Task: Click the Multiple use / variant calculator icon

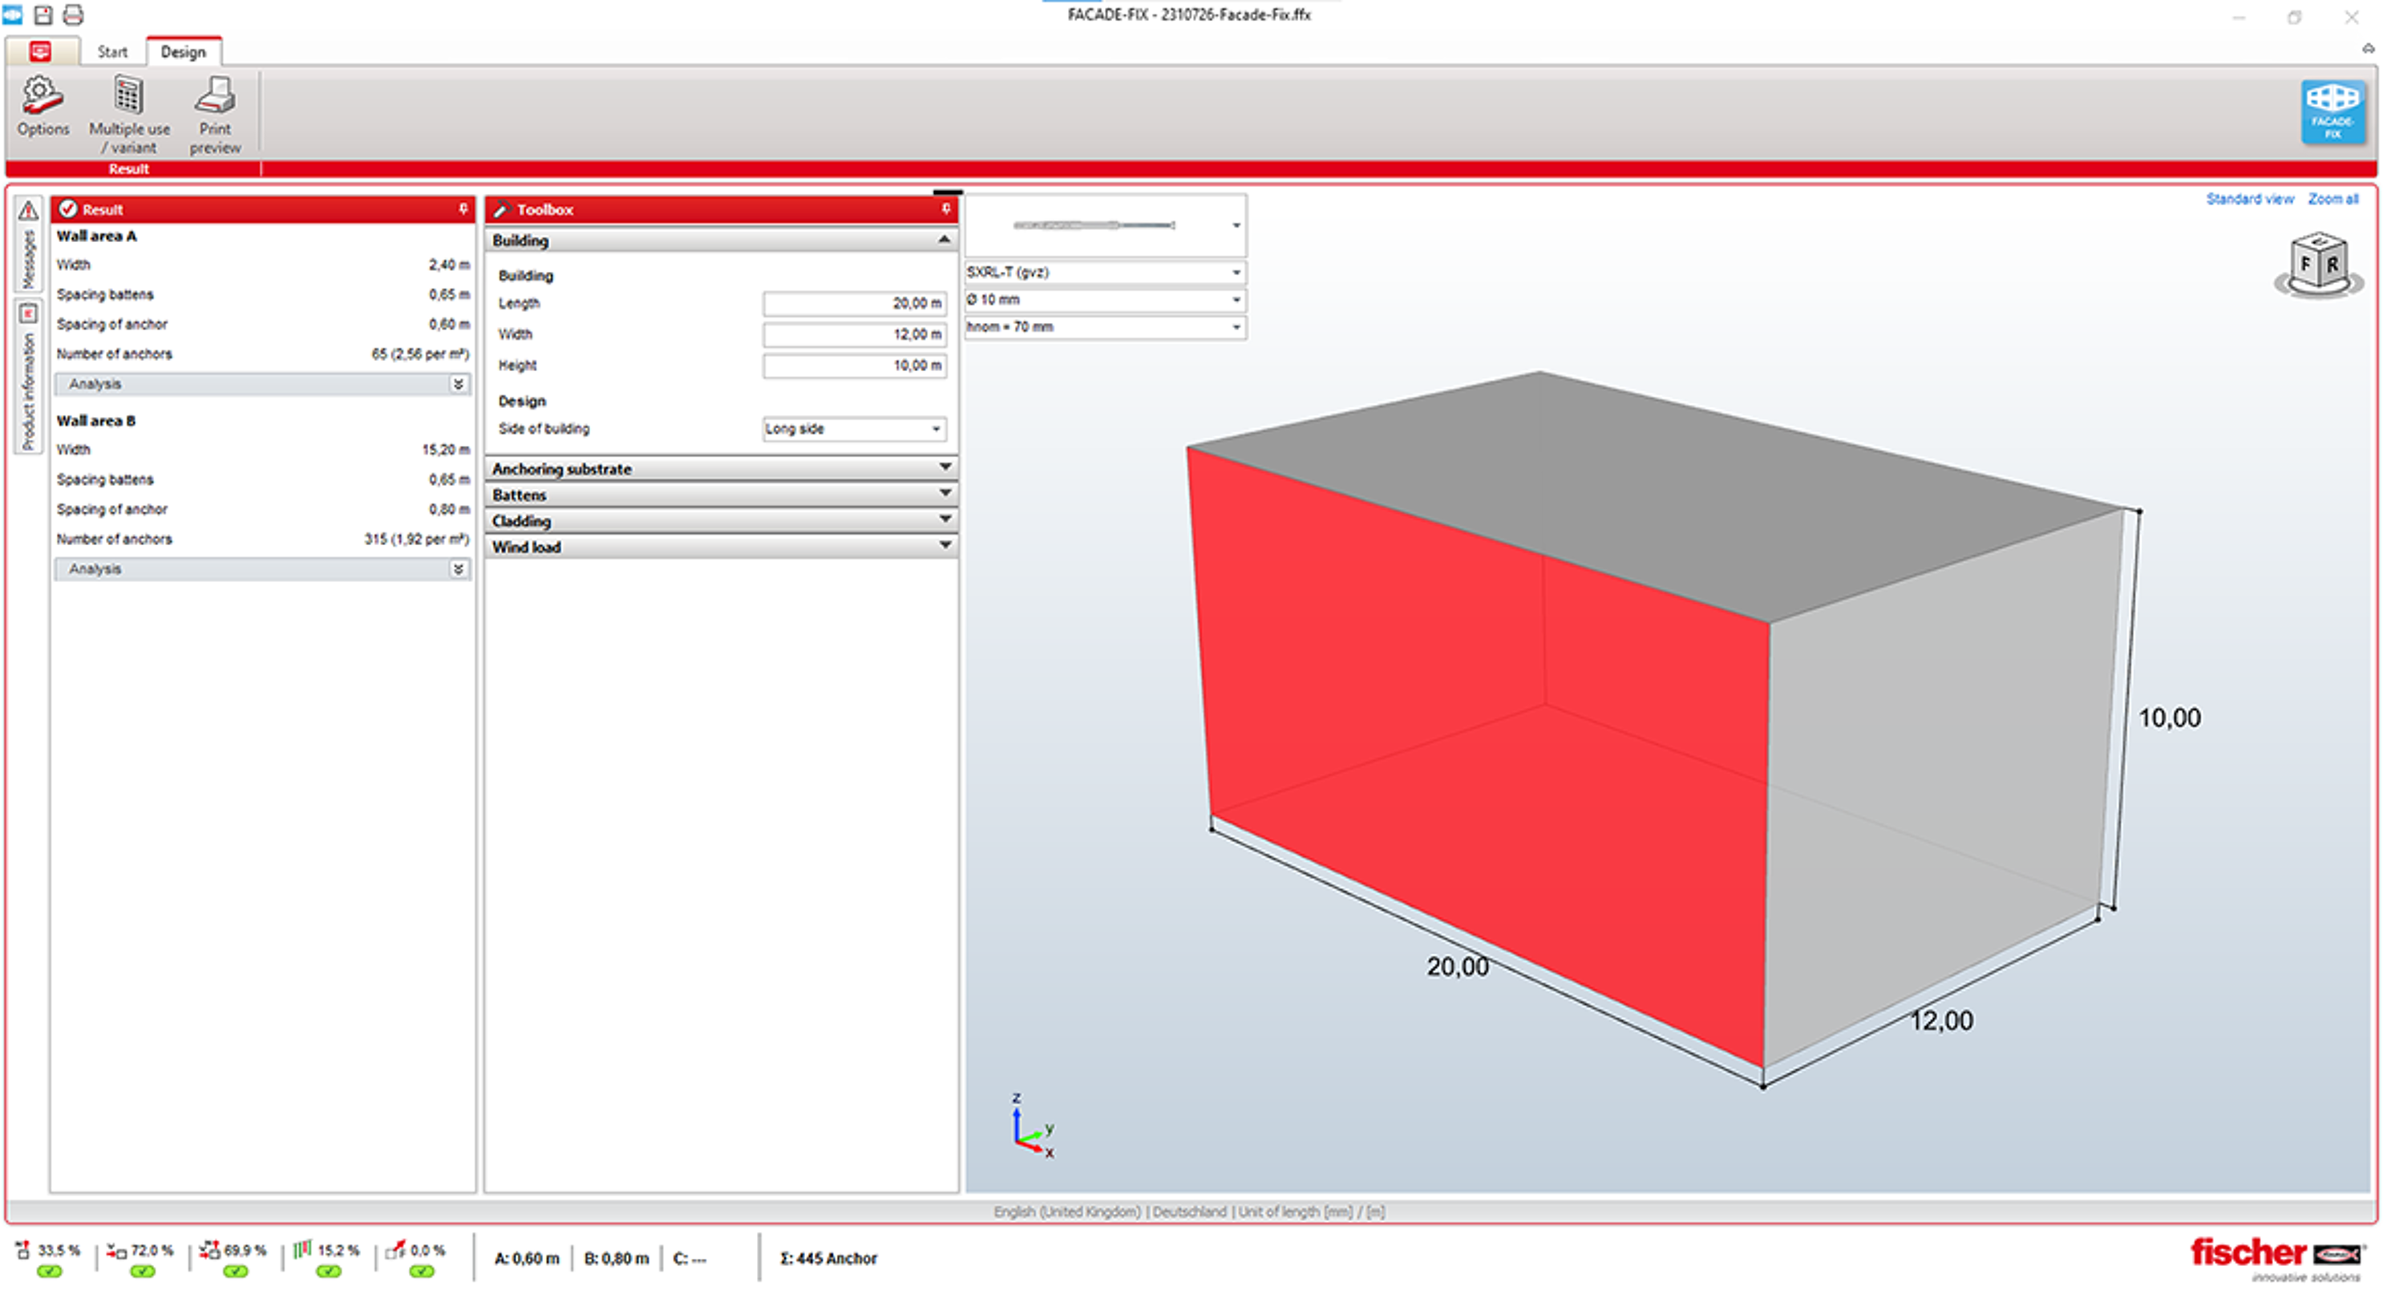Action: click(128, 96)
